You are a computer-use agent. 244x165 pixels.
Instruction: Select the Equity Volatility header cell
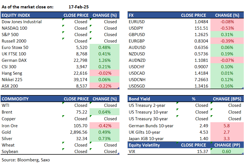point(144,145)
